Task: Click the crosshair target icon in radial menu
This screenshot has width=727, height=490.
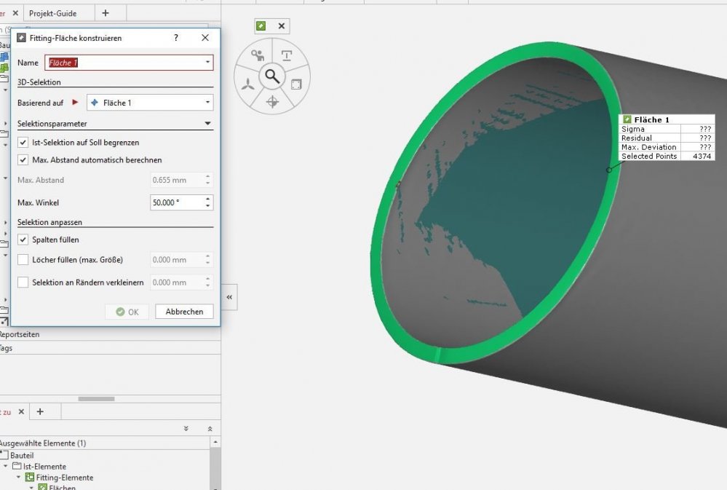Action: tap(272, 102)
